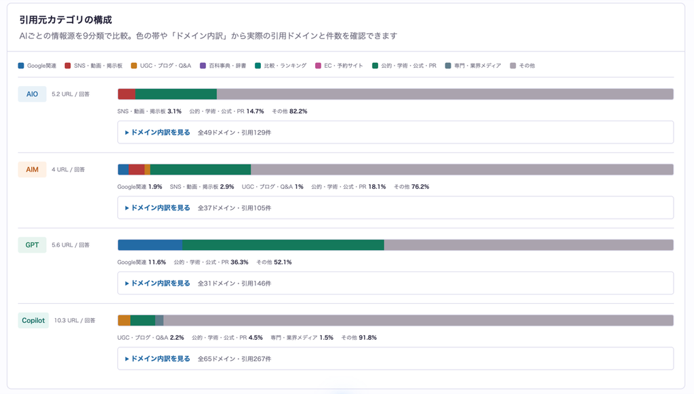Image resolution: width=694 pixels, height=394 pixels.
Task: Click AIM's UGC・ブログ・Q&A 1% value
Action: [x=272, y=187]
